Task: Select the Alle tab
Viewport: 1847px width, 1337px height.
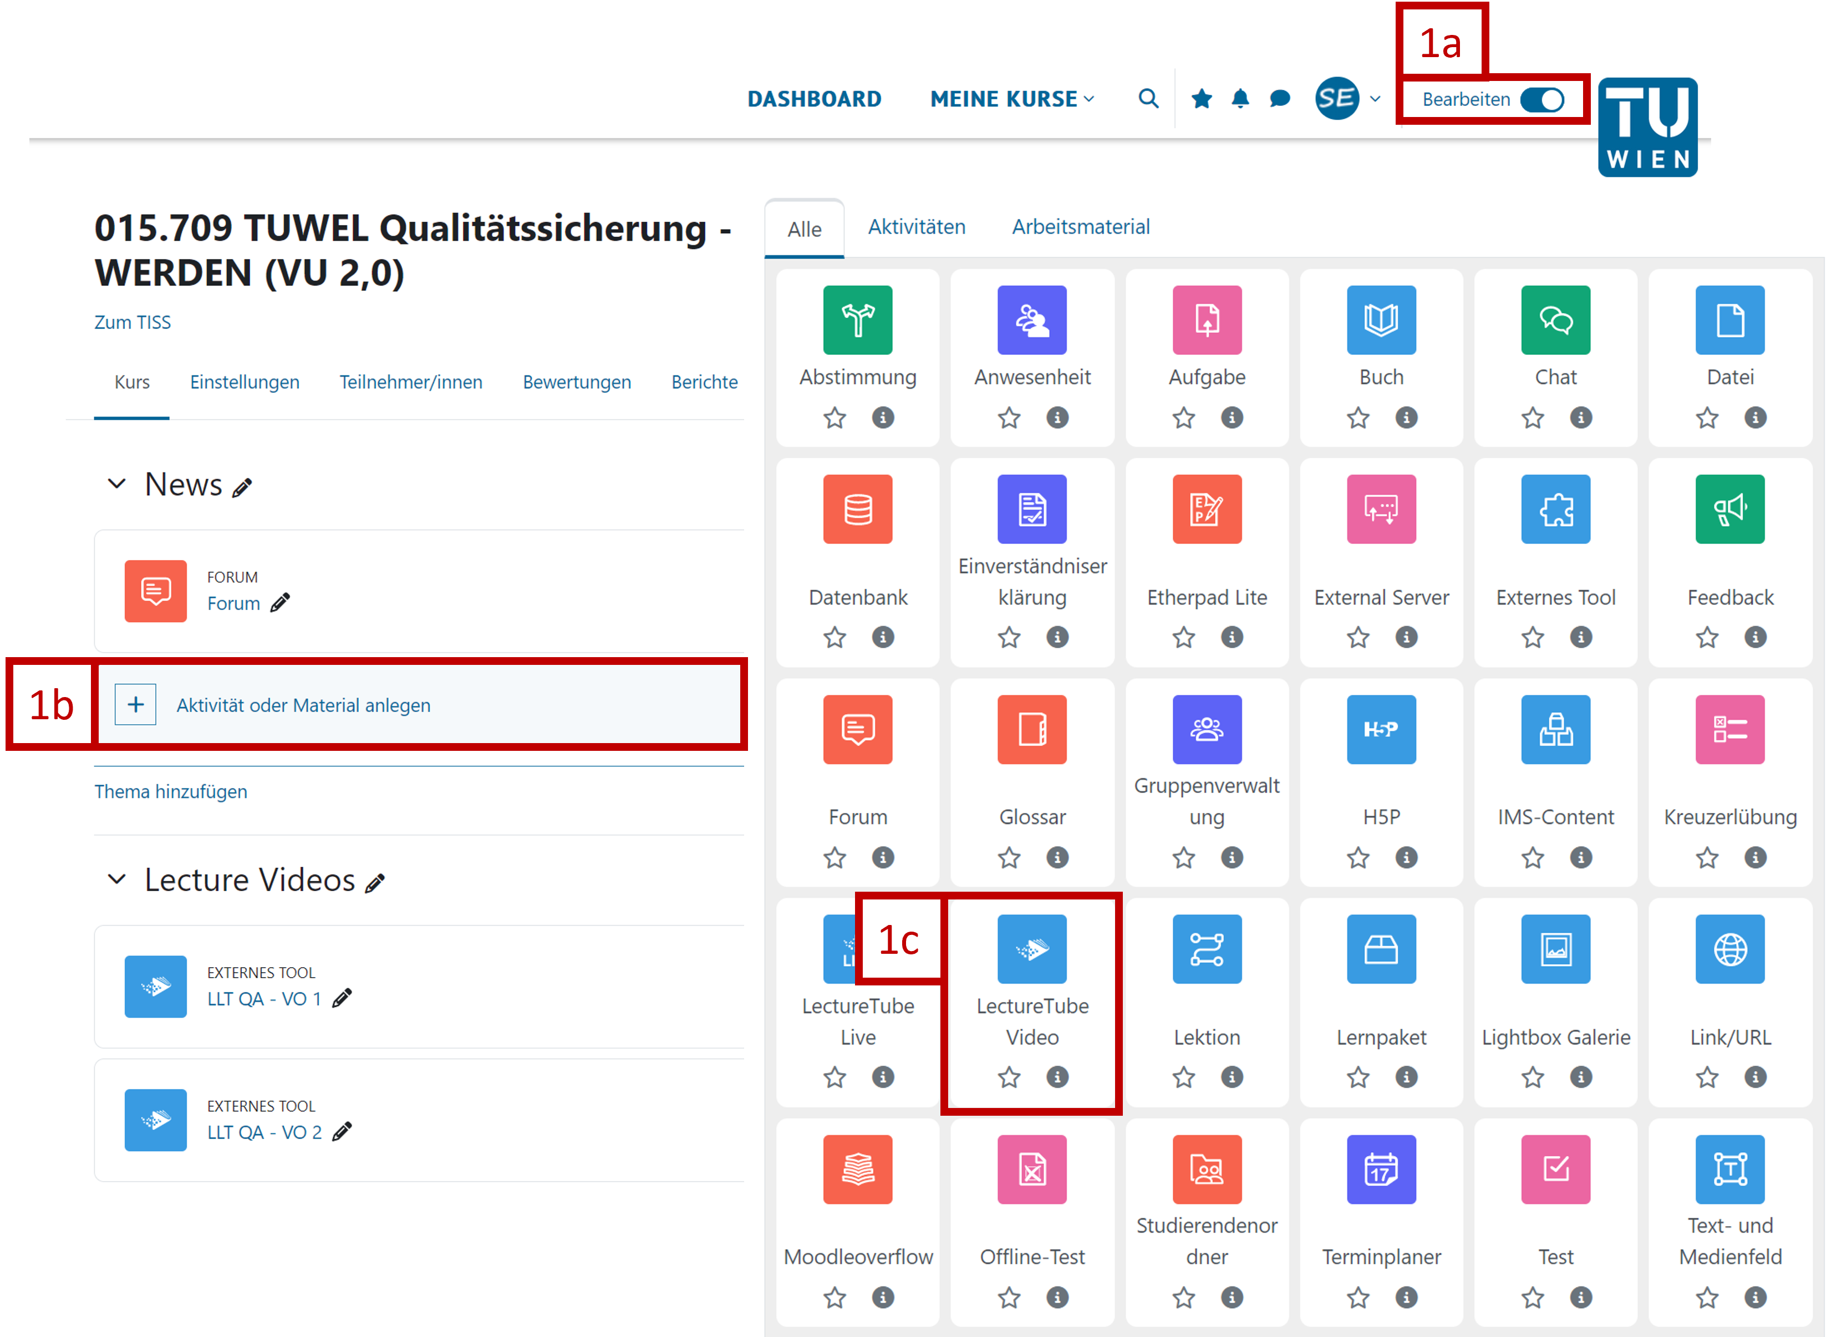Action: 804,230
